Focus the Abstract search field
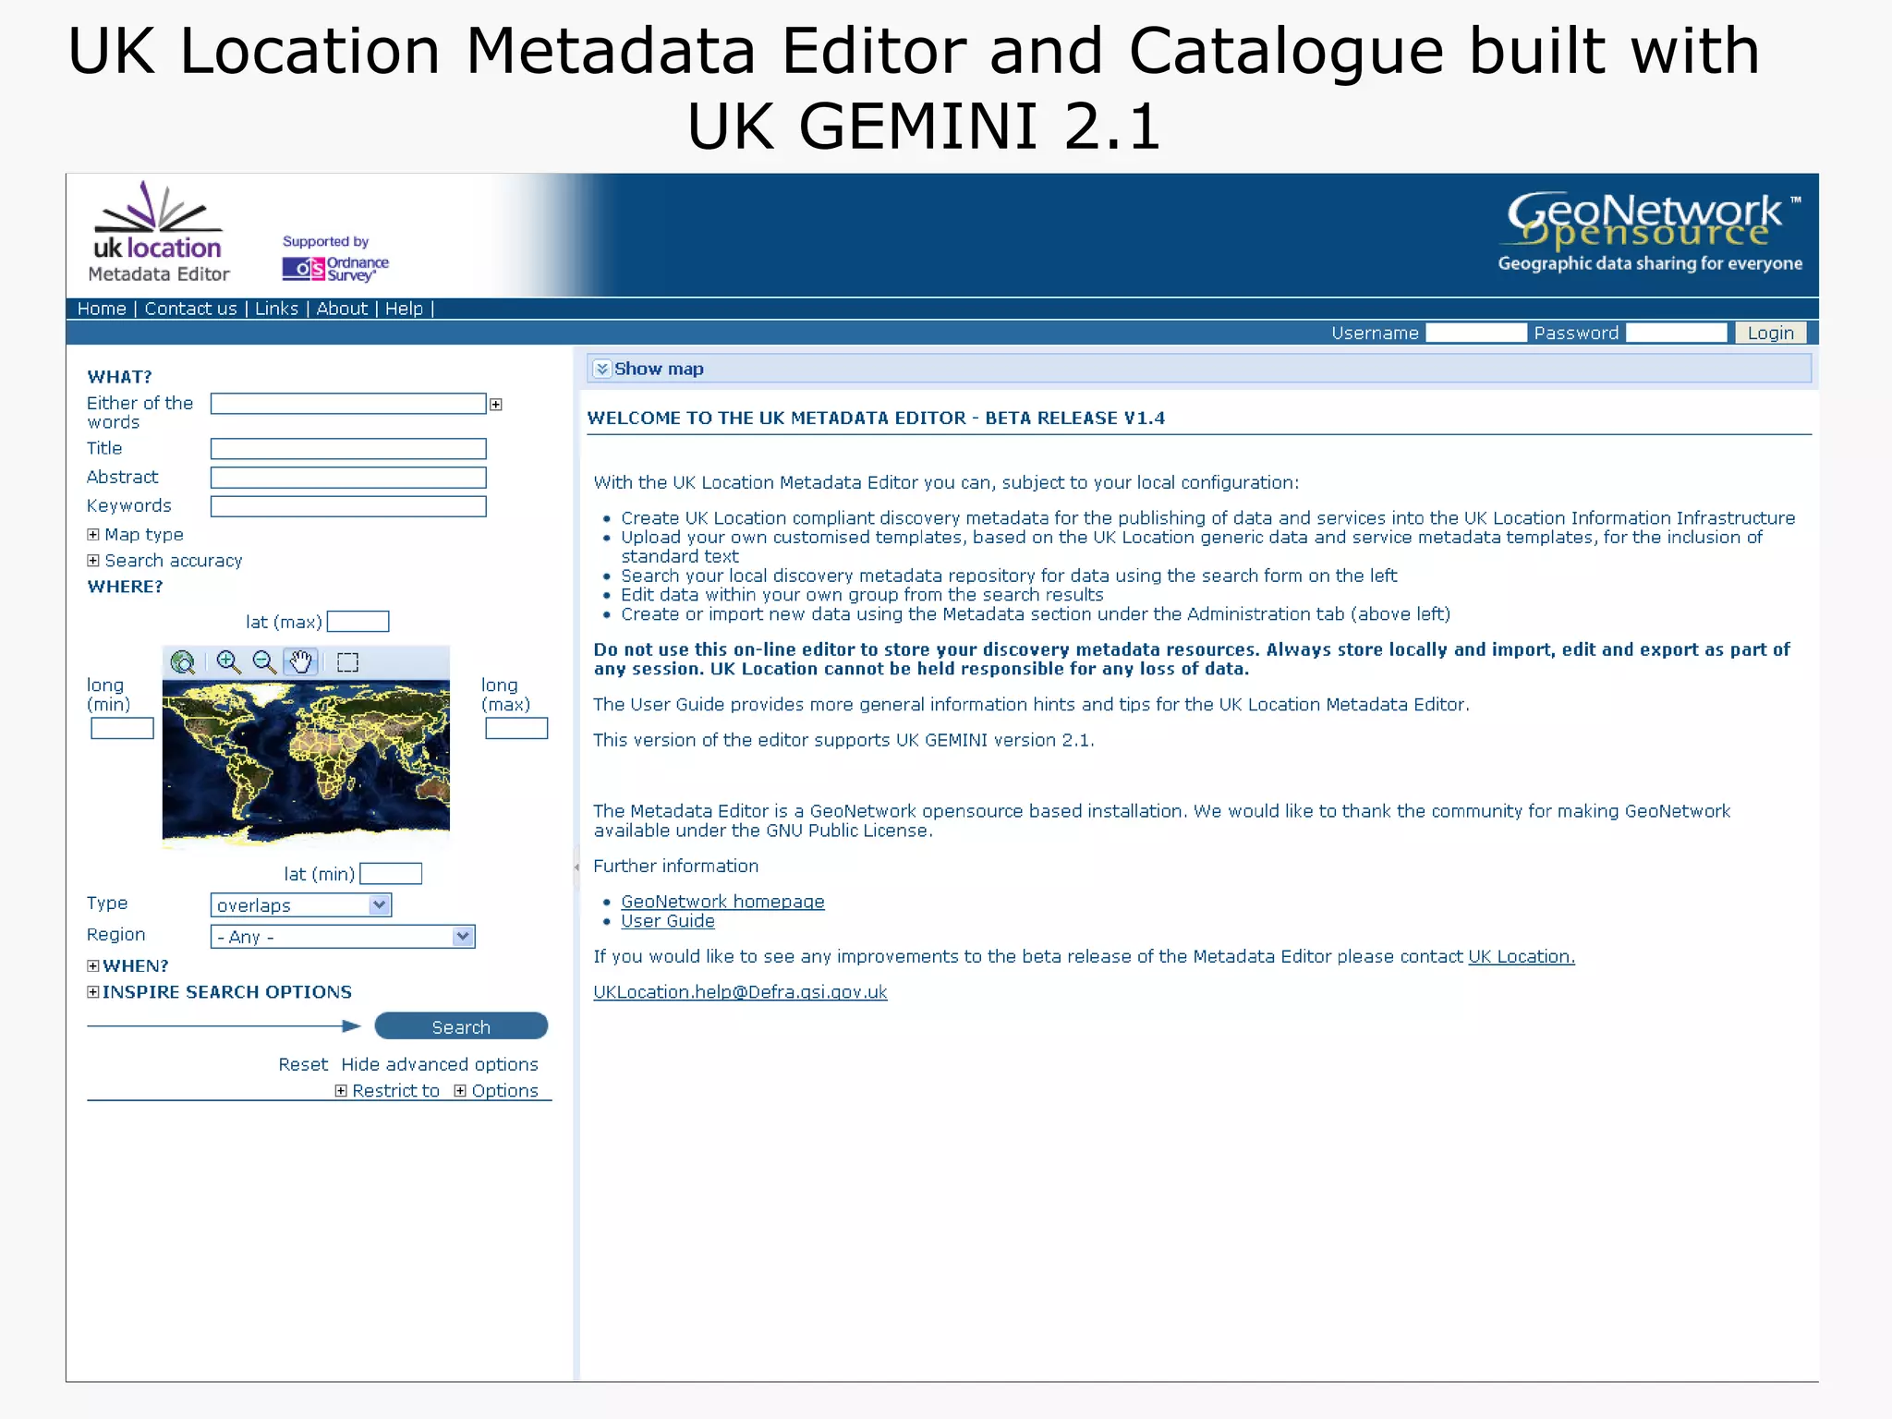Image resolution: width=1892 pixels, height=1419 pixels. pos(348,478)
